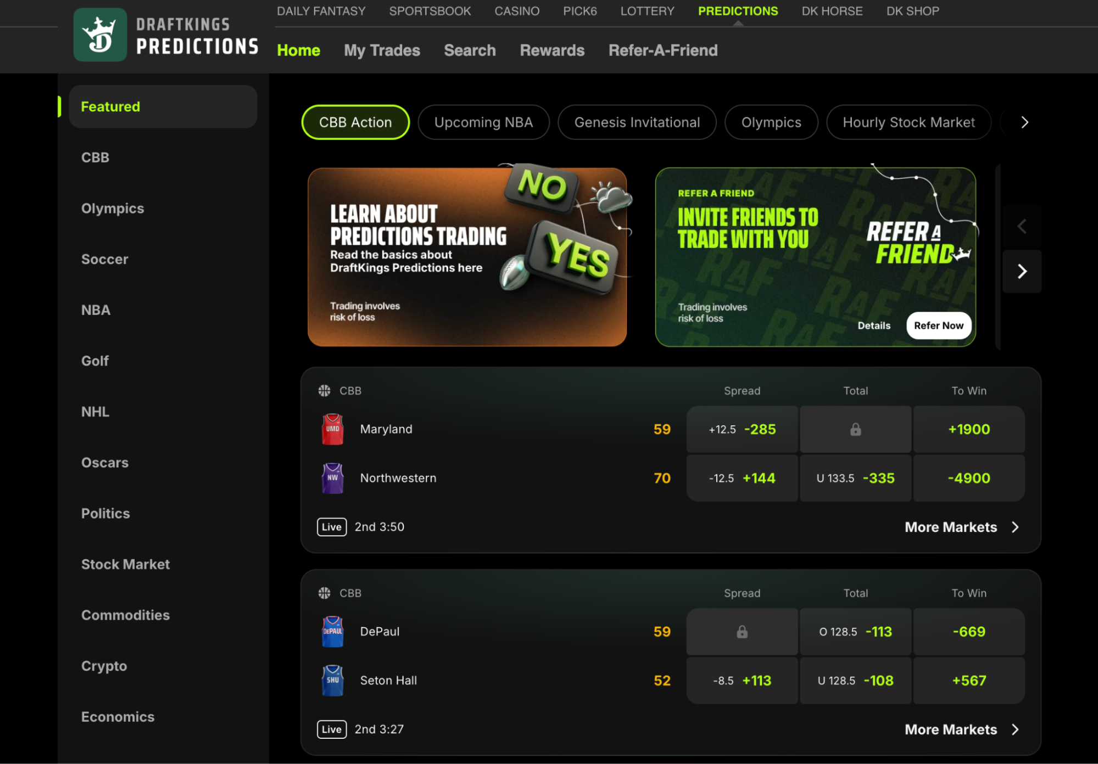The width and height of the screenshot is (1098, 764).
Task: Click the Maryland red jersey icon
Action: click(x=332, y=429)
